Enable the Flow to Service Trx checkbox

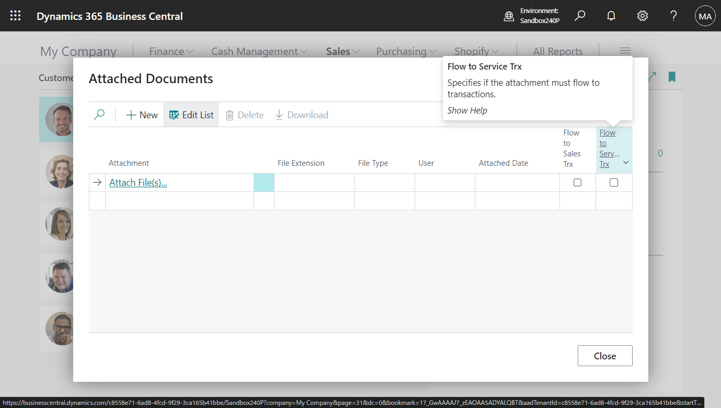point(614,182)
